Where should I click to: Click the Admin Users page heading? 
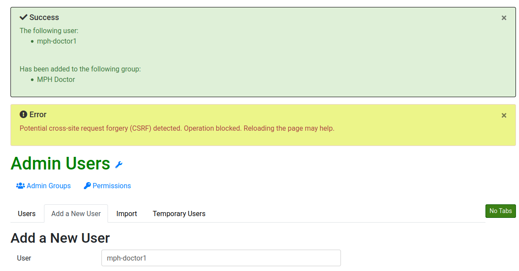click(x=60, y=163)
